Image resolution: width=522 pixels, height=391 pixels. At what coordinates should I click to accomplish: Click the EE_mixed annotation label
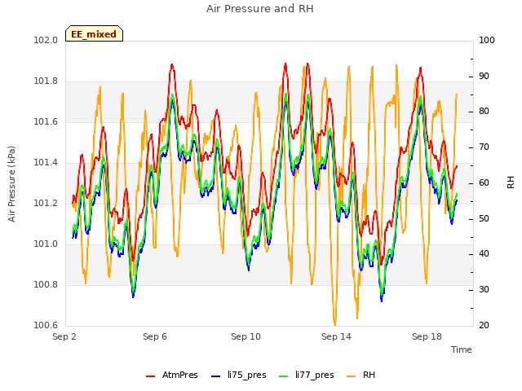pos(94,34)
